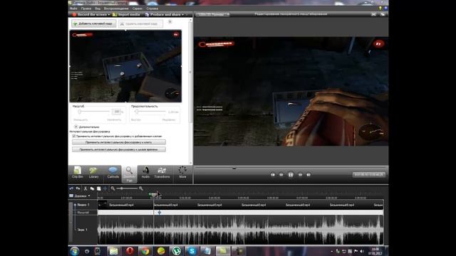Click the cut scissors icon
Image resolution: width=456 pixels, height=256 pixels.
tap(85, 188)
